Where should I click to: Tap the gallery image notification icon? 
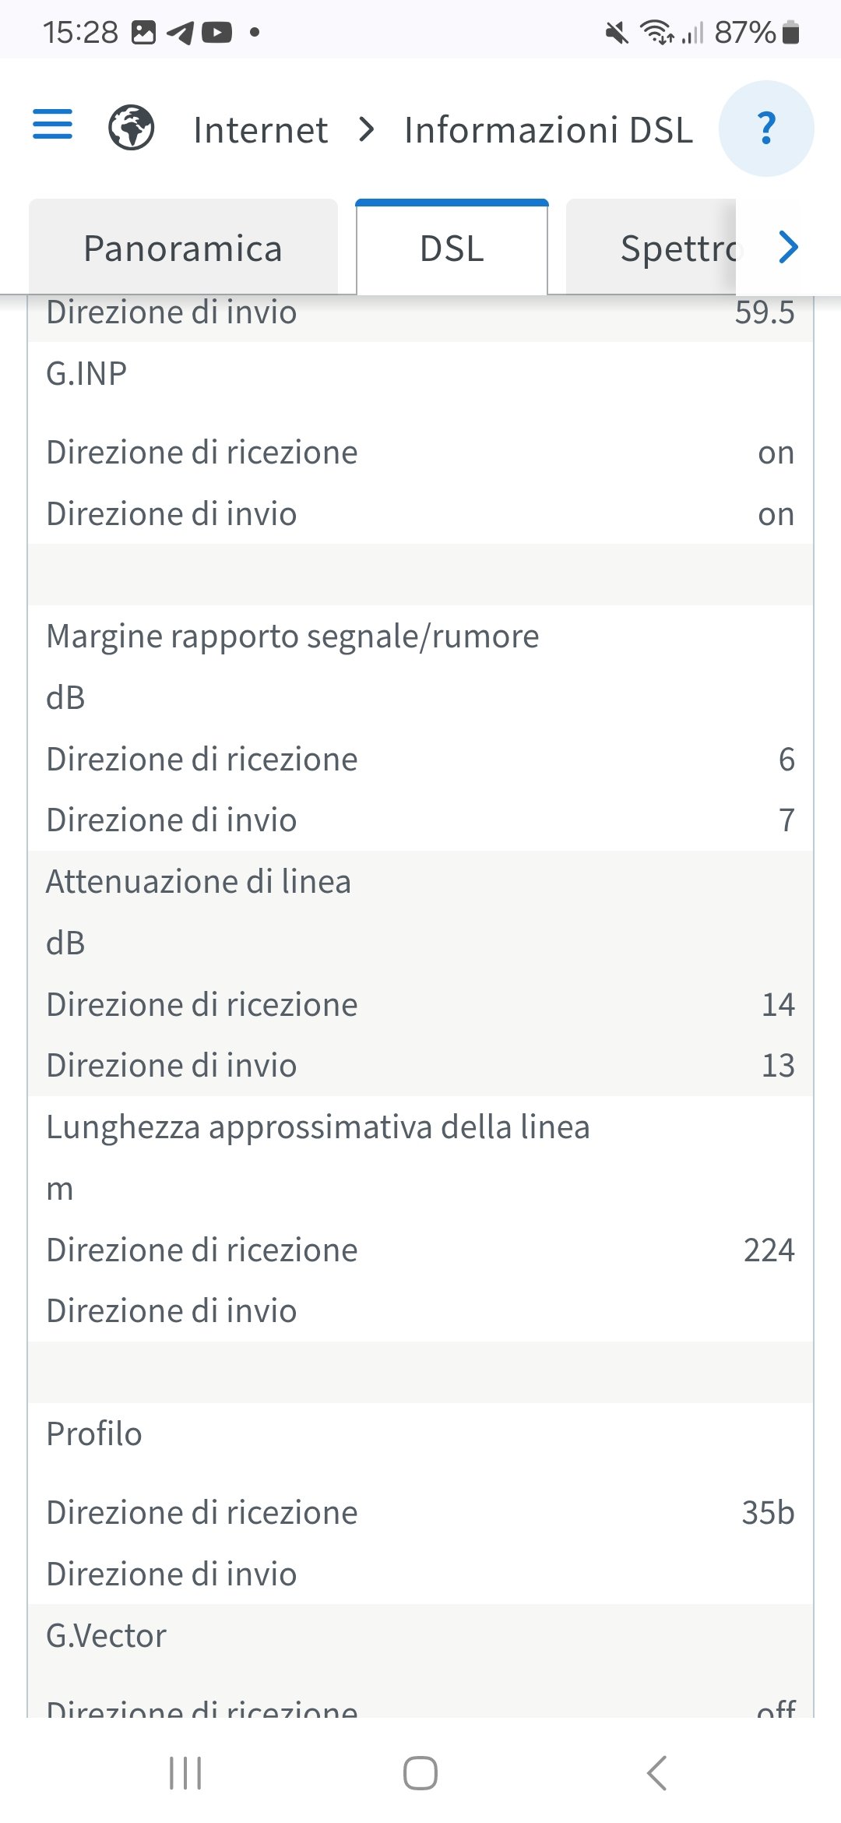coord(143,33)
